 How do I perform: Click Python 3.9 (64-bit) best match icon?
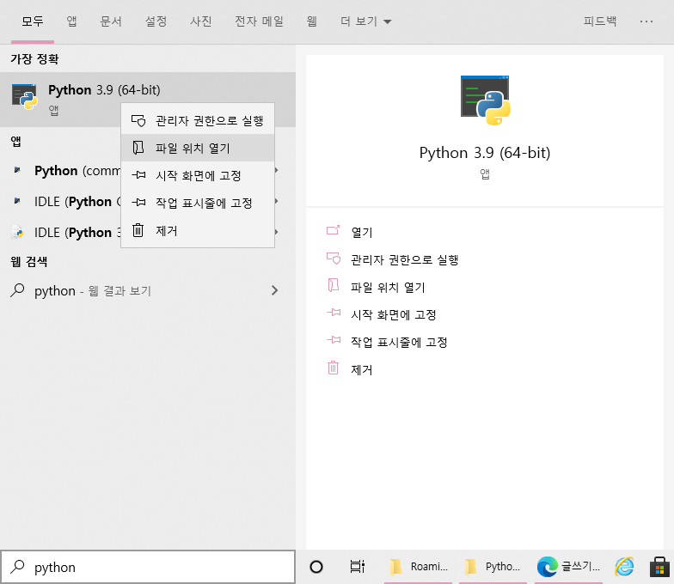tap(24, 96)
